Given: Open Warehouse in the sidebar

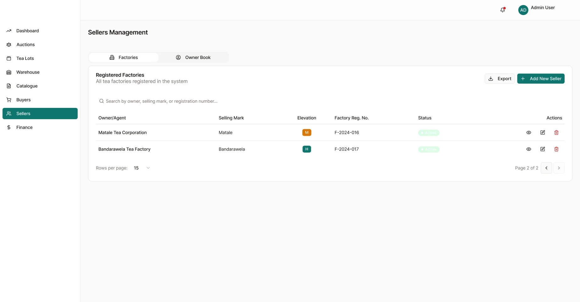Looking at the screenshot, I should [x=40, y=72].
